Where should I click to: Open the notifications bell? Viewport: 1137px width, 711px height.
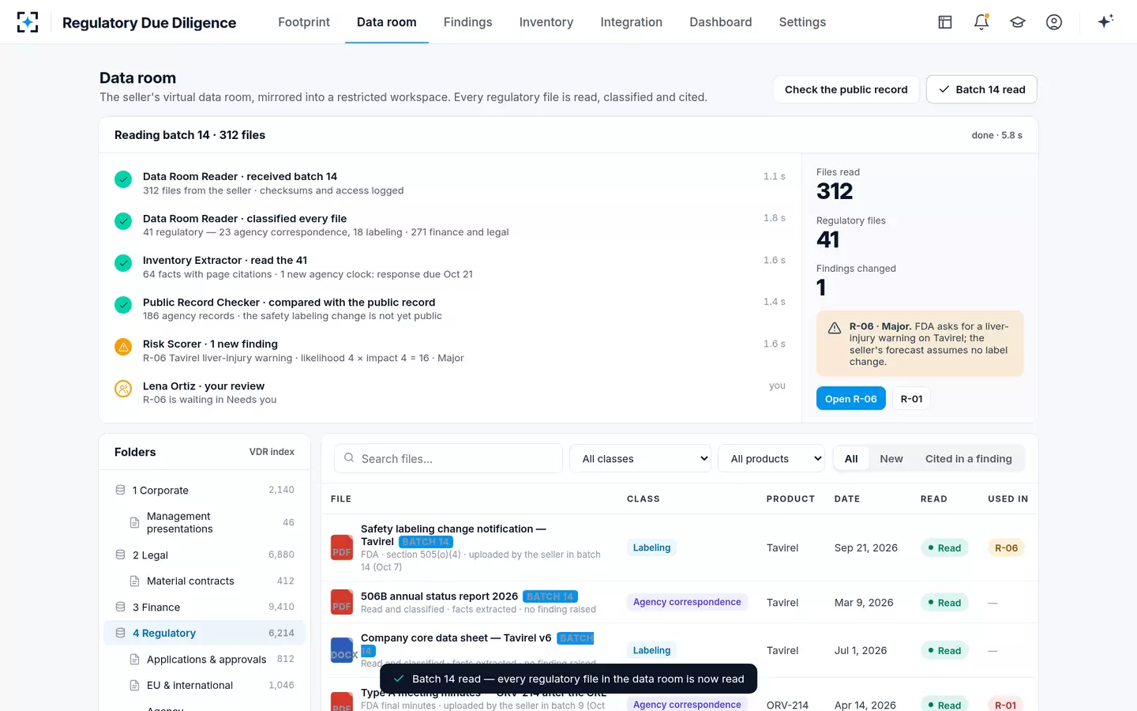[x=981, y=22]
